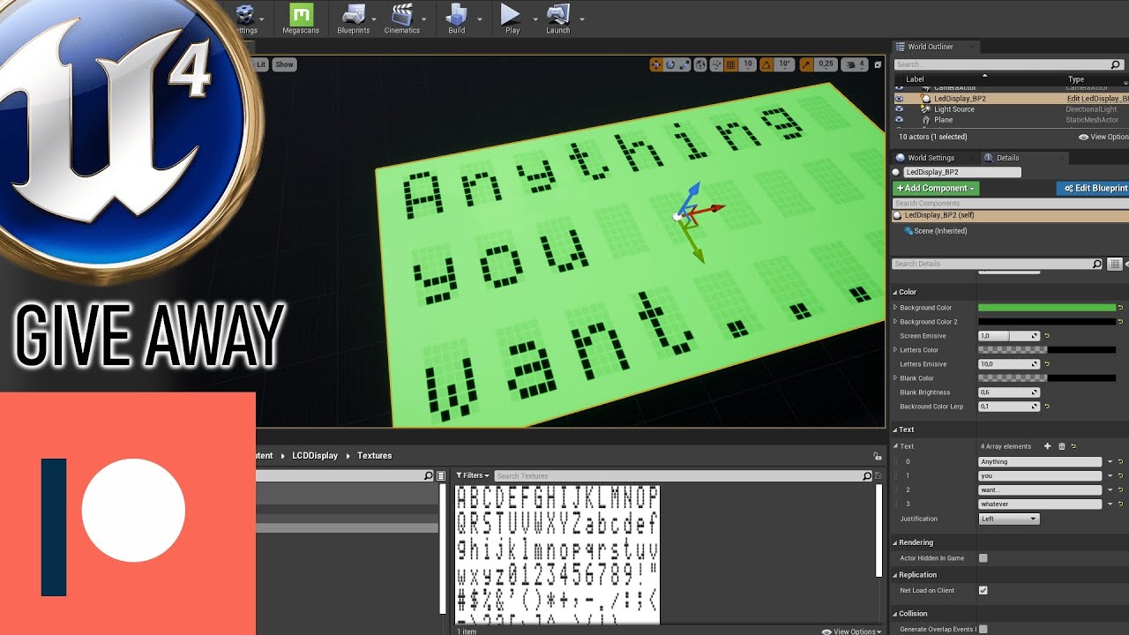Open the Blueprints toolbar icon
Screen dimensions: 1129x635
pyautogui.click(x=353, y=19)
